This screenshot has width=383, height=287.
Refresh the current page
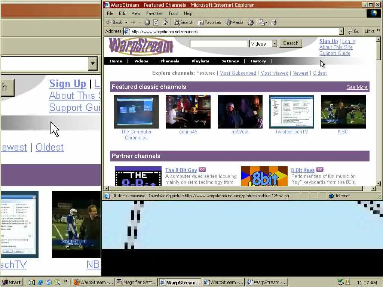pos(156,22)
